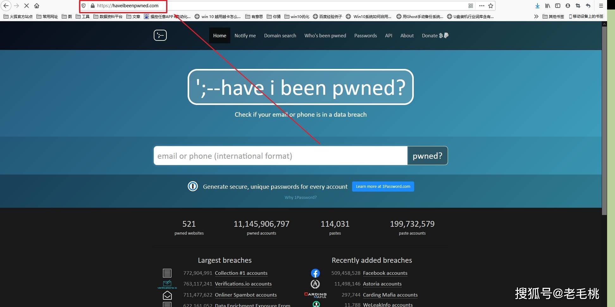Open the 其他书签 bookmark folder
The image size is (615, 307).
(553, 16)
